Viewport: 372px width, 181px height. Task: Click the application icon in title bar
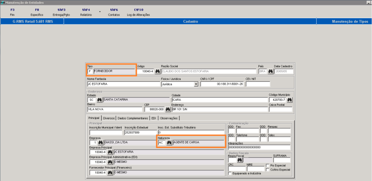pos(2,2)
